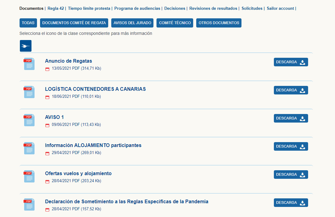Click PDF icon for Ofertas vuelos y alojamiento
Image resolution: width=335 pixels, height=217 pixels.
tap(29, 176)
